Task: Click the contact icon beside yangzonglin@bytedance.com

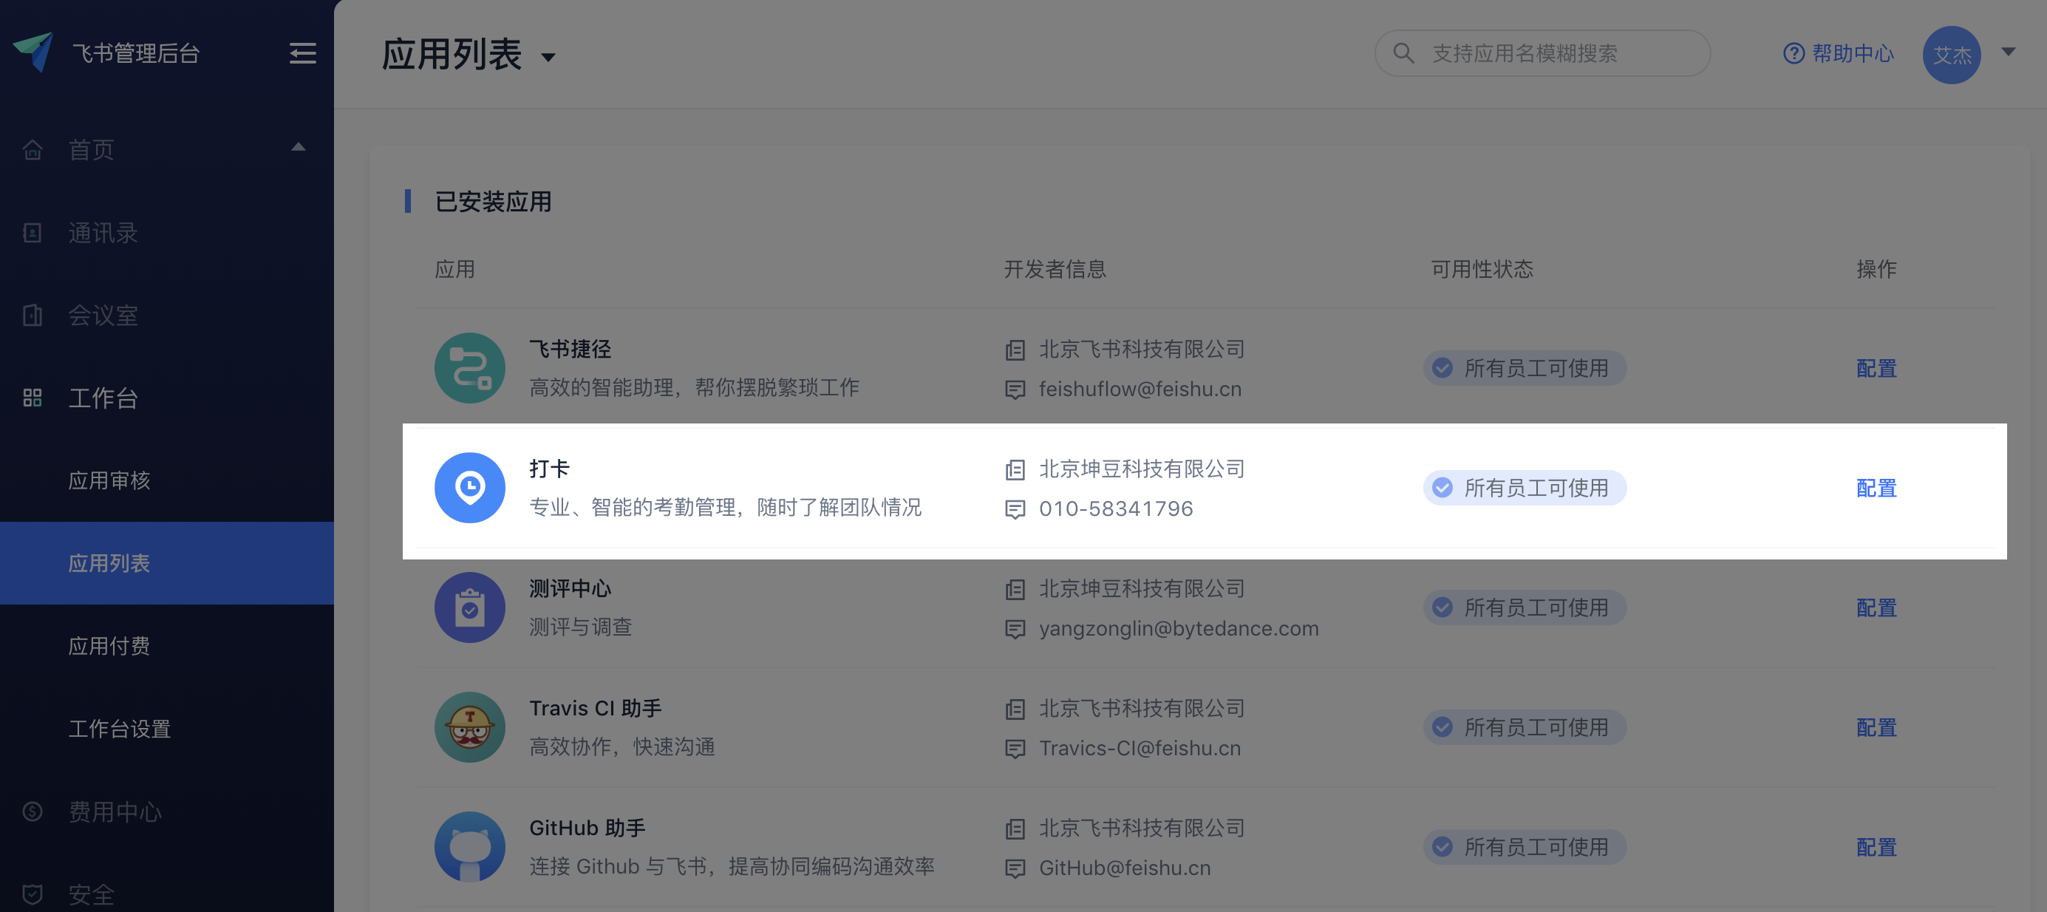Action: 1015,629
